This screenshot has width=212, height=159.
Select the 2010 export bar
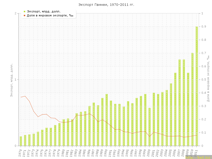coord(192,99)
